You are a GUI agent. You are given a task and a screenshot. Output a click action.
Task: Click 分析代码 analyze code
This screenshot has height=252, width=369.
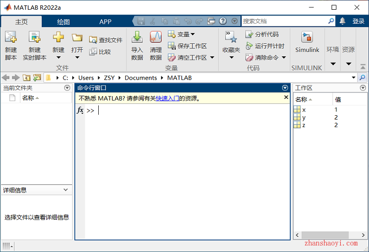(x=262, y=35)
